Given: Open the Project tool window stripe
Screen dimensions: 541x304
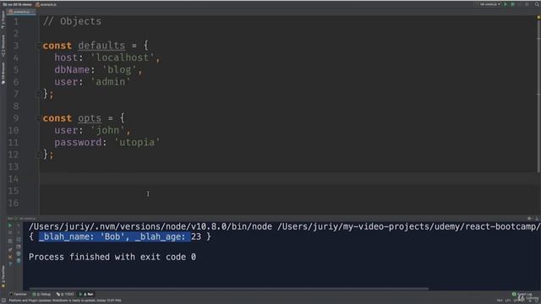Looking at the screenshot, I should 3,20.
